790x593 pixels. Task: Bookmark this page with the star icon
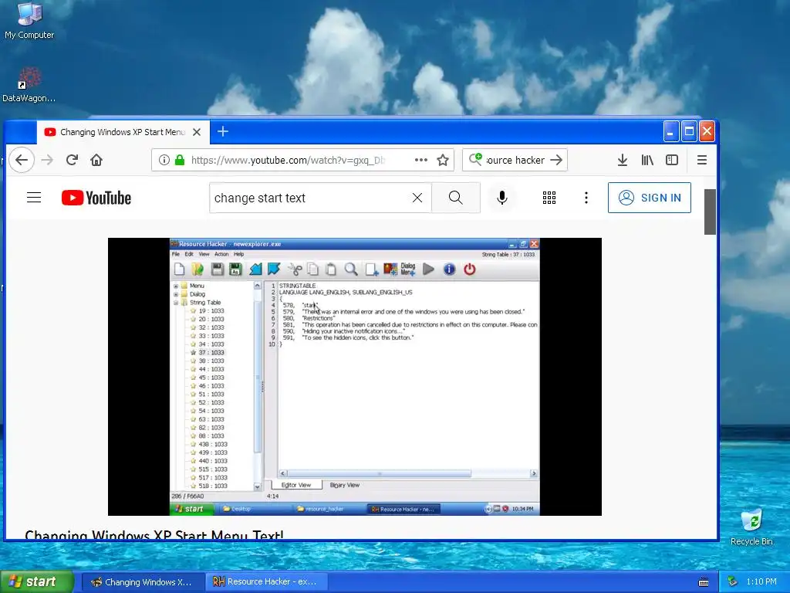(443, 161)
